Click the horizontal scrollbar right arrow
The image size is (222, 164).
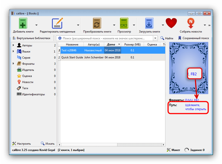click(164, 145)
